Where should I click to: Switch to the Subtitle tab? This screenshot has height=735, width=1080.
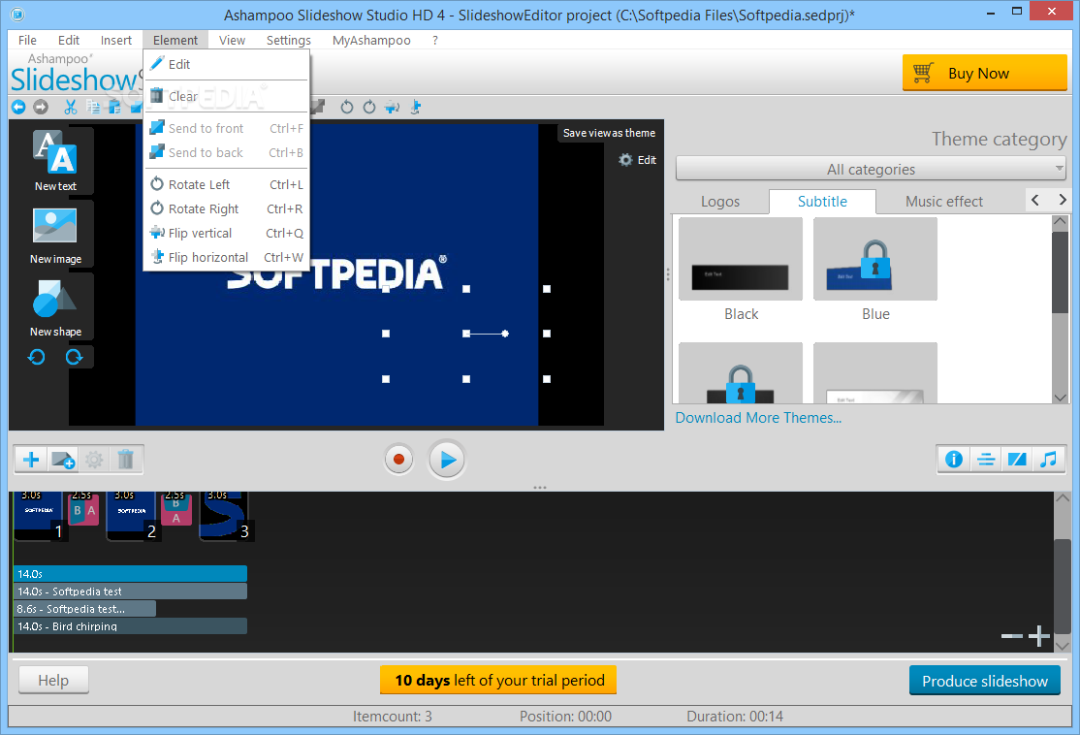tap(822, 201)
